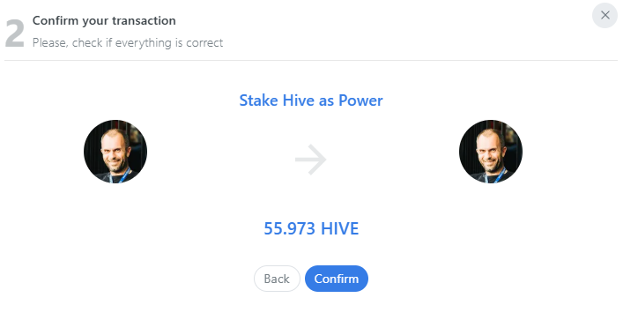
Task: Click the sender profile avatar on left
Action: tap(115, 152)
